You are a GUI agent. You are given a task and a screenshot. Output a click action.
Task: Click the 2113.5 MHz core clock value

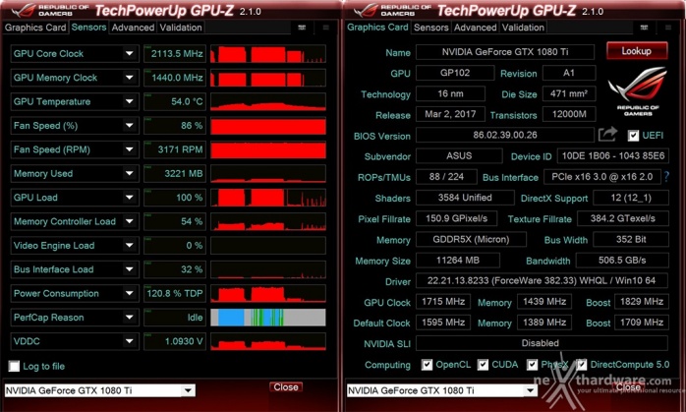[x=175, y=53]
